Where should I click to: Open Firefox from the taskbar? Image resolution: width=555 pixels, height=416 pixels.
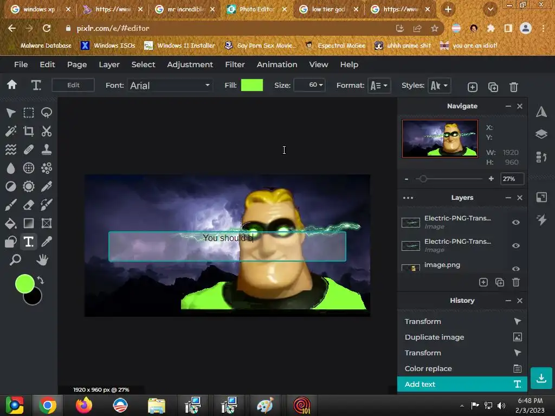84,405
